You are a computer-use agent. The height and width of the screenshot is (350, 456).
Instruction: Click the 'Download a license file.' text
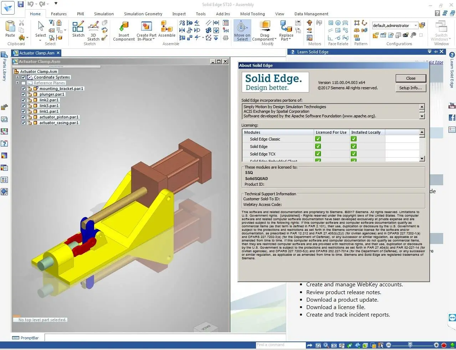pos(335,307)
